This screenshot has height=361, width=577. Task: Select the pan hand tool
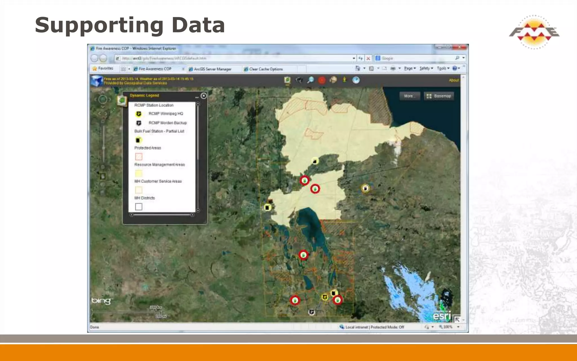coord(103,177)
